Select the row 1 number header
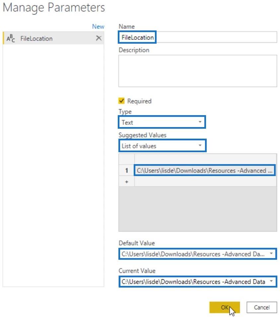 point(126,171)
